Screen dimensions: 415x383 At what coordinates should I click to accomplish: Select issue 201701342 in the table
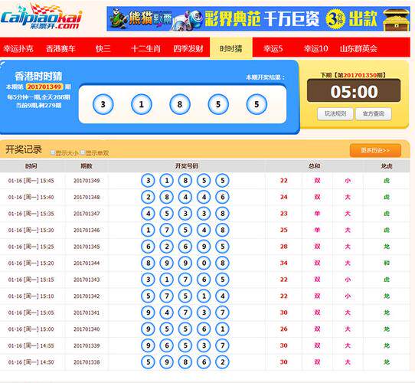(87, 296)
